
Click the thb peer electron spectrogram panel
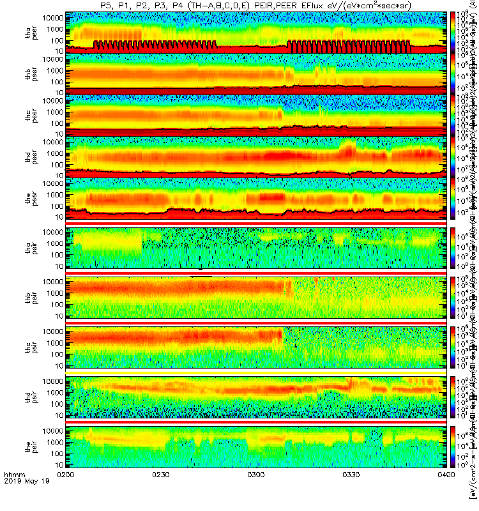[x=256, y=74]
